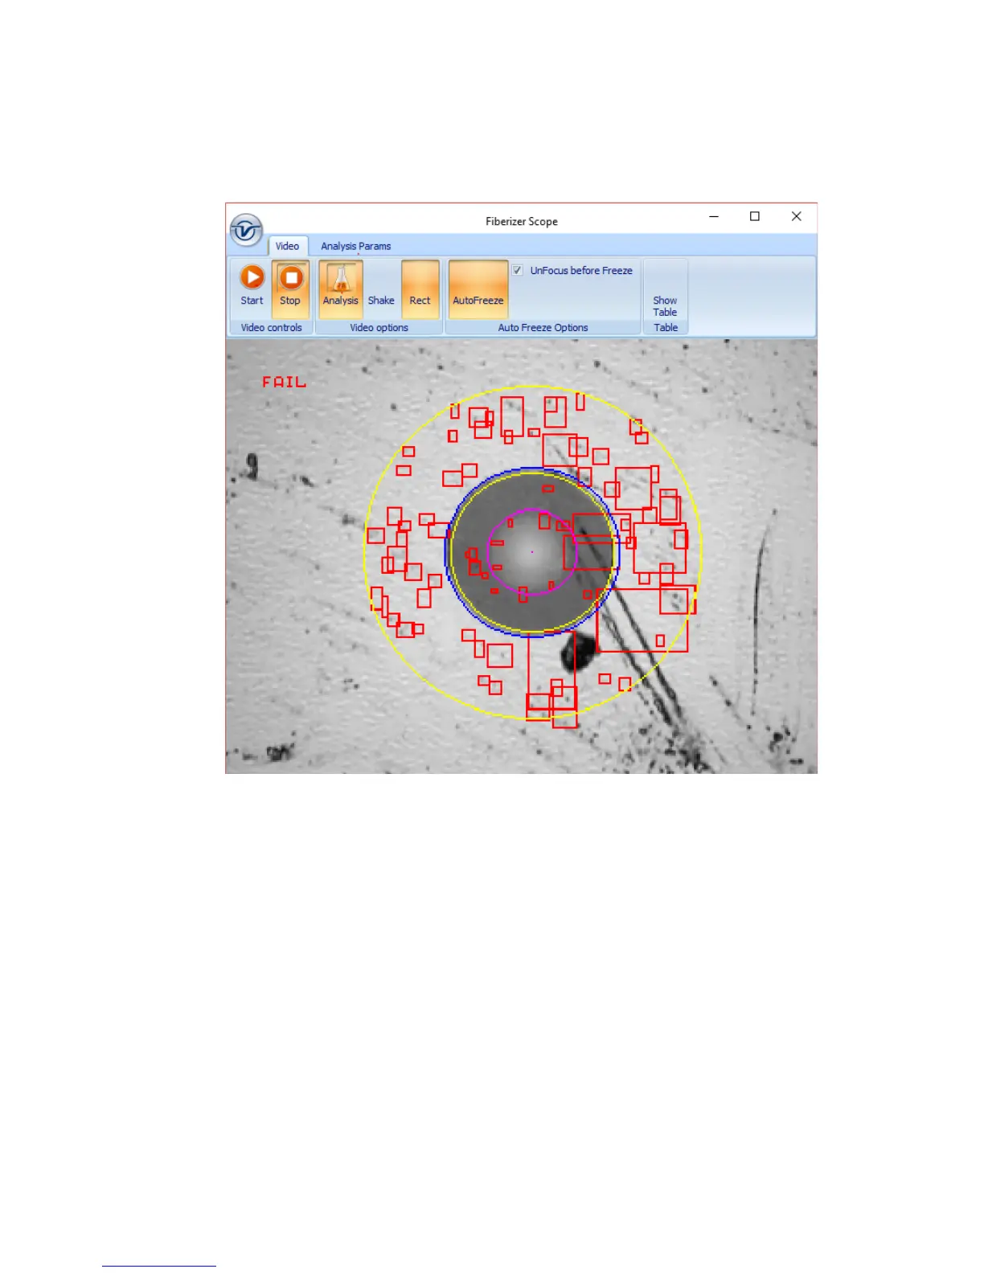
Task: Uncheck UnFocus before Freeze
Action: pyautogui.click(x=518, y=271)
